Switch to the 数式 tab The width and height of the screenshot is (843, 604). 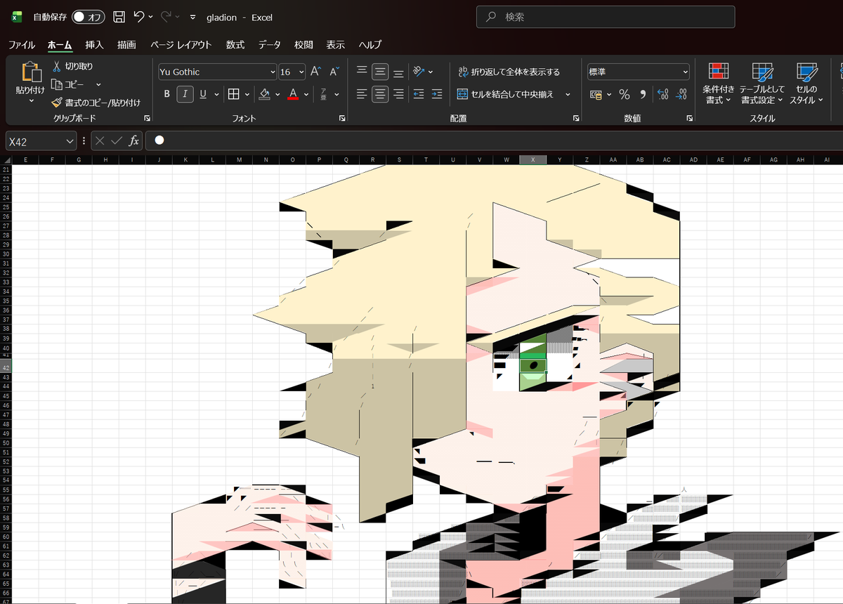tap(235, 45)
